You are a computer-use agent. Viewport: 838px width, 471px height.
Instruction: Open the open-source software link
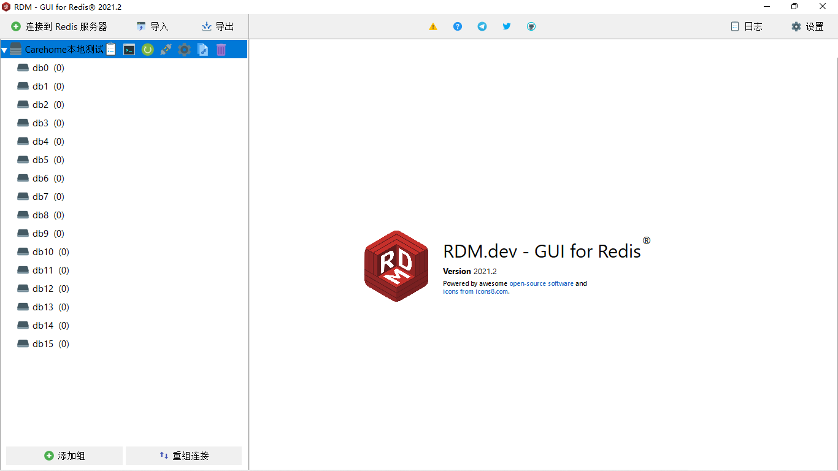pos(542,283)
